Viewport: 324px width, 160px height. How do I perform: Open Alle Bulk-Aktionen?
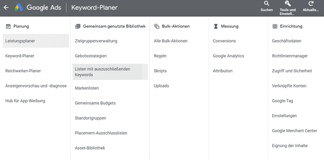171,41
